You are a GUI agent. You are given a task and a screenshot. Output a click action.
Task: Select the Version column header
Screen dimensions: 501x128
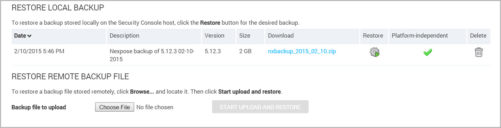click(x=214, y=35)
